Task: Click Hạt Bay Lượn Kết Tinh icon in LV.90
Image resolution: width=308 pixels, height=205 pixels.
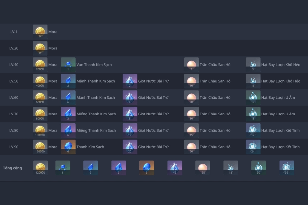Action: coord(253,147)
